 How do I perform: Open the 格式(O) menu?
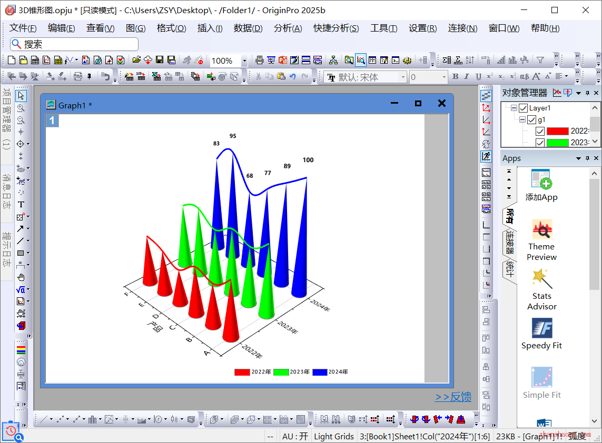[x=171, y=28]
